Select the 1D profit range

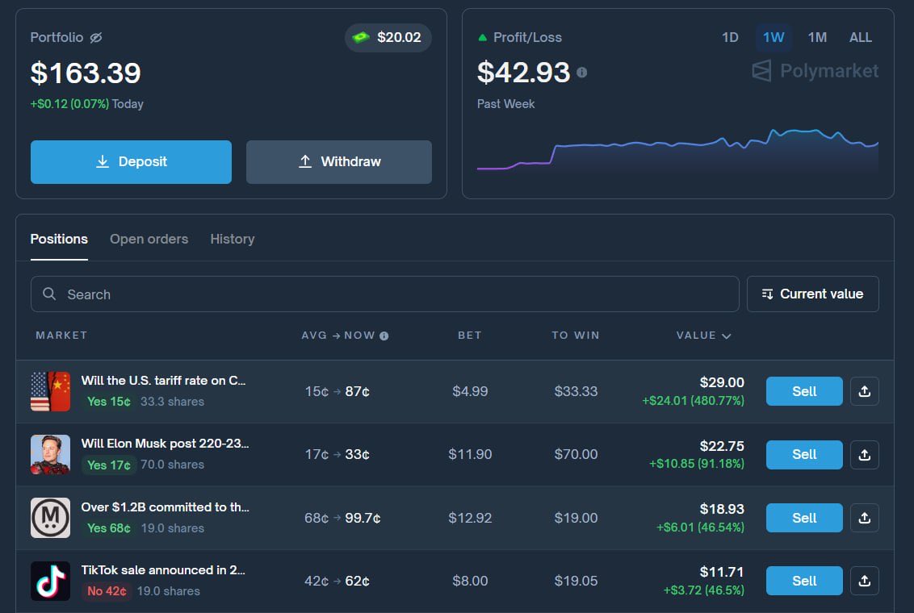(x=730, y=37)
